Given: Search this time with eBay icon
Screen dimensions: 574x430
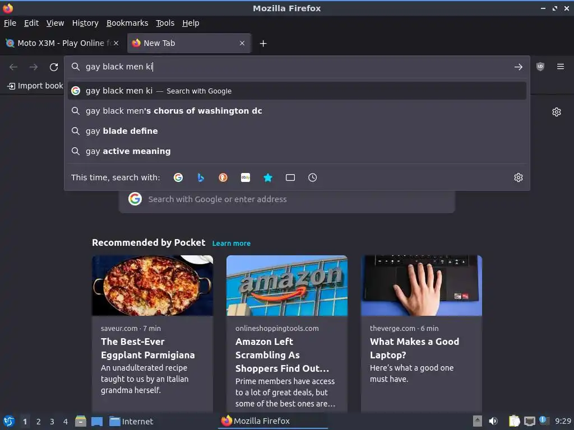Looking at the screenshot, I should point(246,177).
